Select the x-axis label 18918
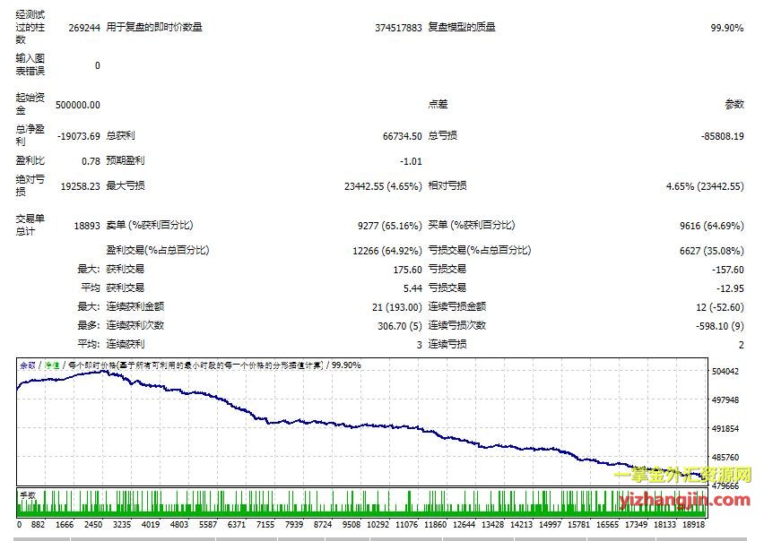Viewport: 764px width, 541px height. tap(693, 525)
